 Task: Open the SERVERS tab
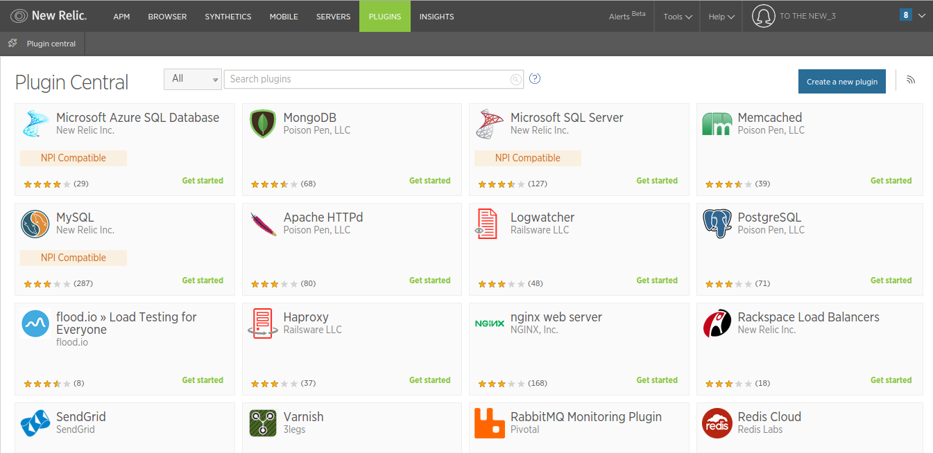tap(333, 17)
